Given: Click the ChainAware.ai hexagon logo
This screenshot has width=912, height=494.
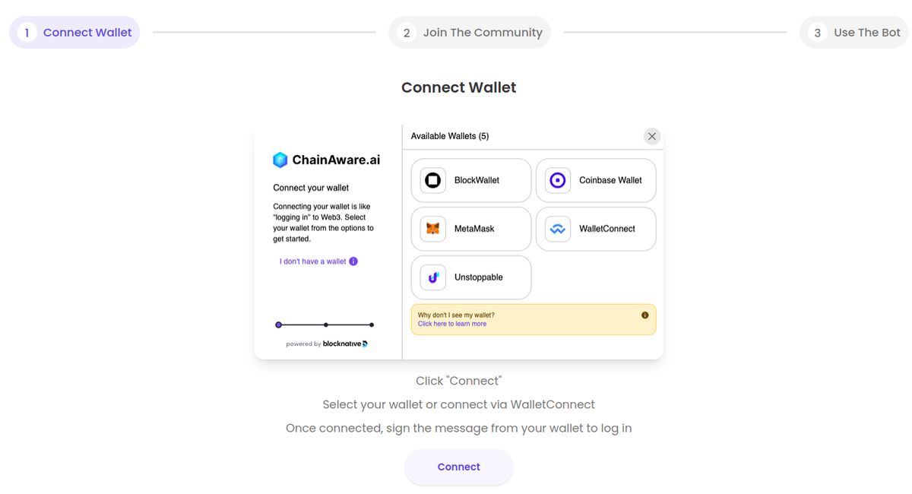Looking at the screenshot, I should pos(280,160).
